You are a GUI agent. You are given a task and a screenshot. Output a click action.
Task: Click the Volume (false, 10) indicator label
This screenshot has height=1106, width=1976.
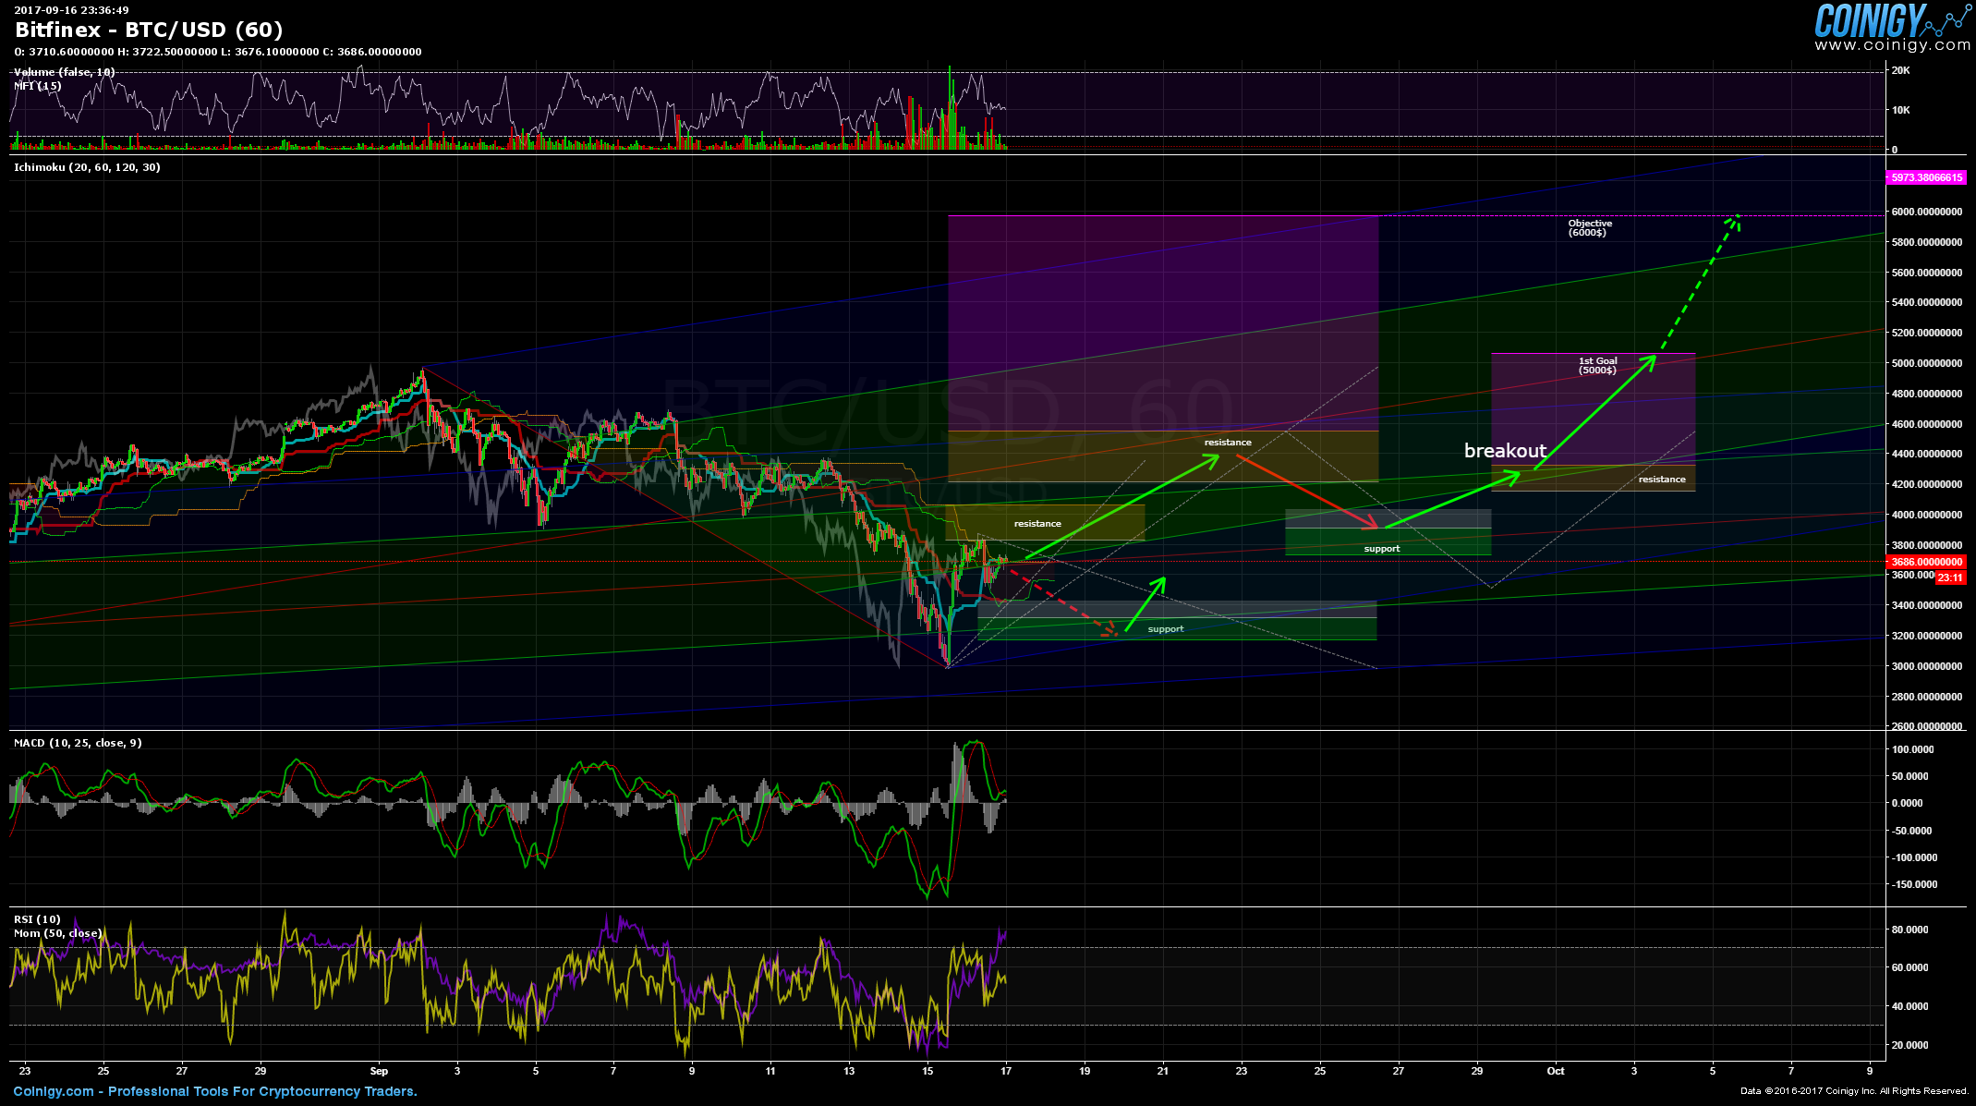65,72
